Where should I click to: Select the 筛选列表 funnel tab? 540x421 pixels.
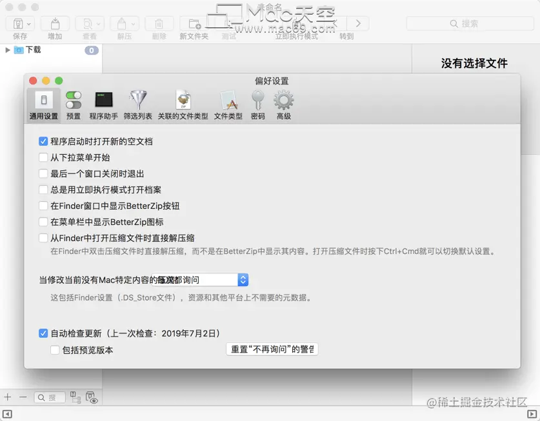tap(138, 105)
